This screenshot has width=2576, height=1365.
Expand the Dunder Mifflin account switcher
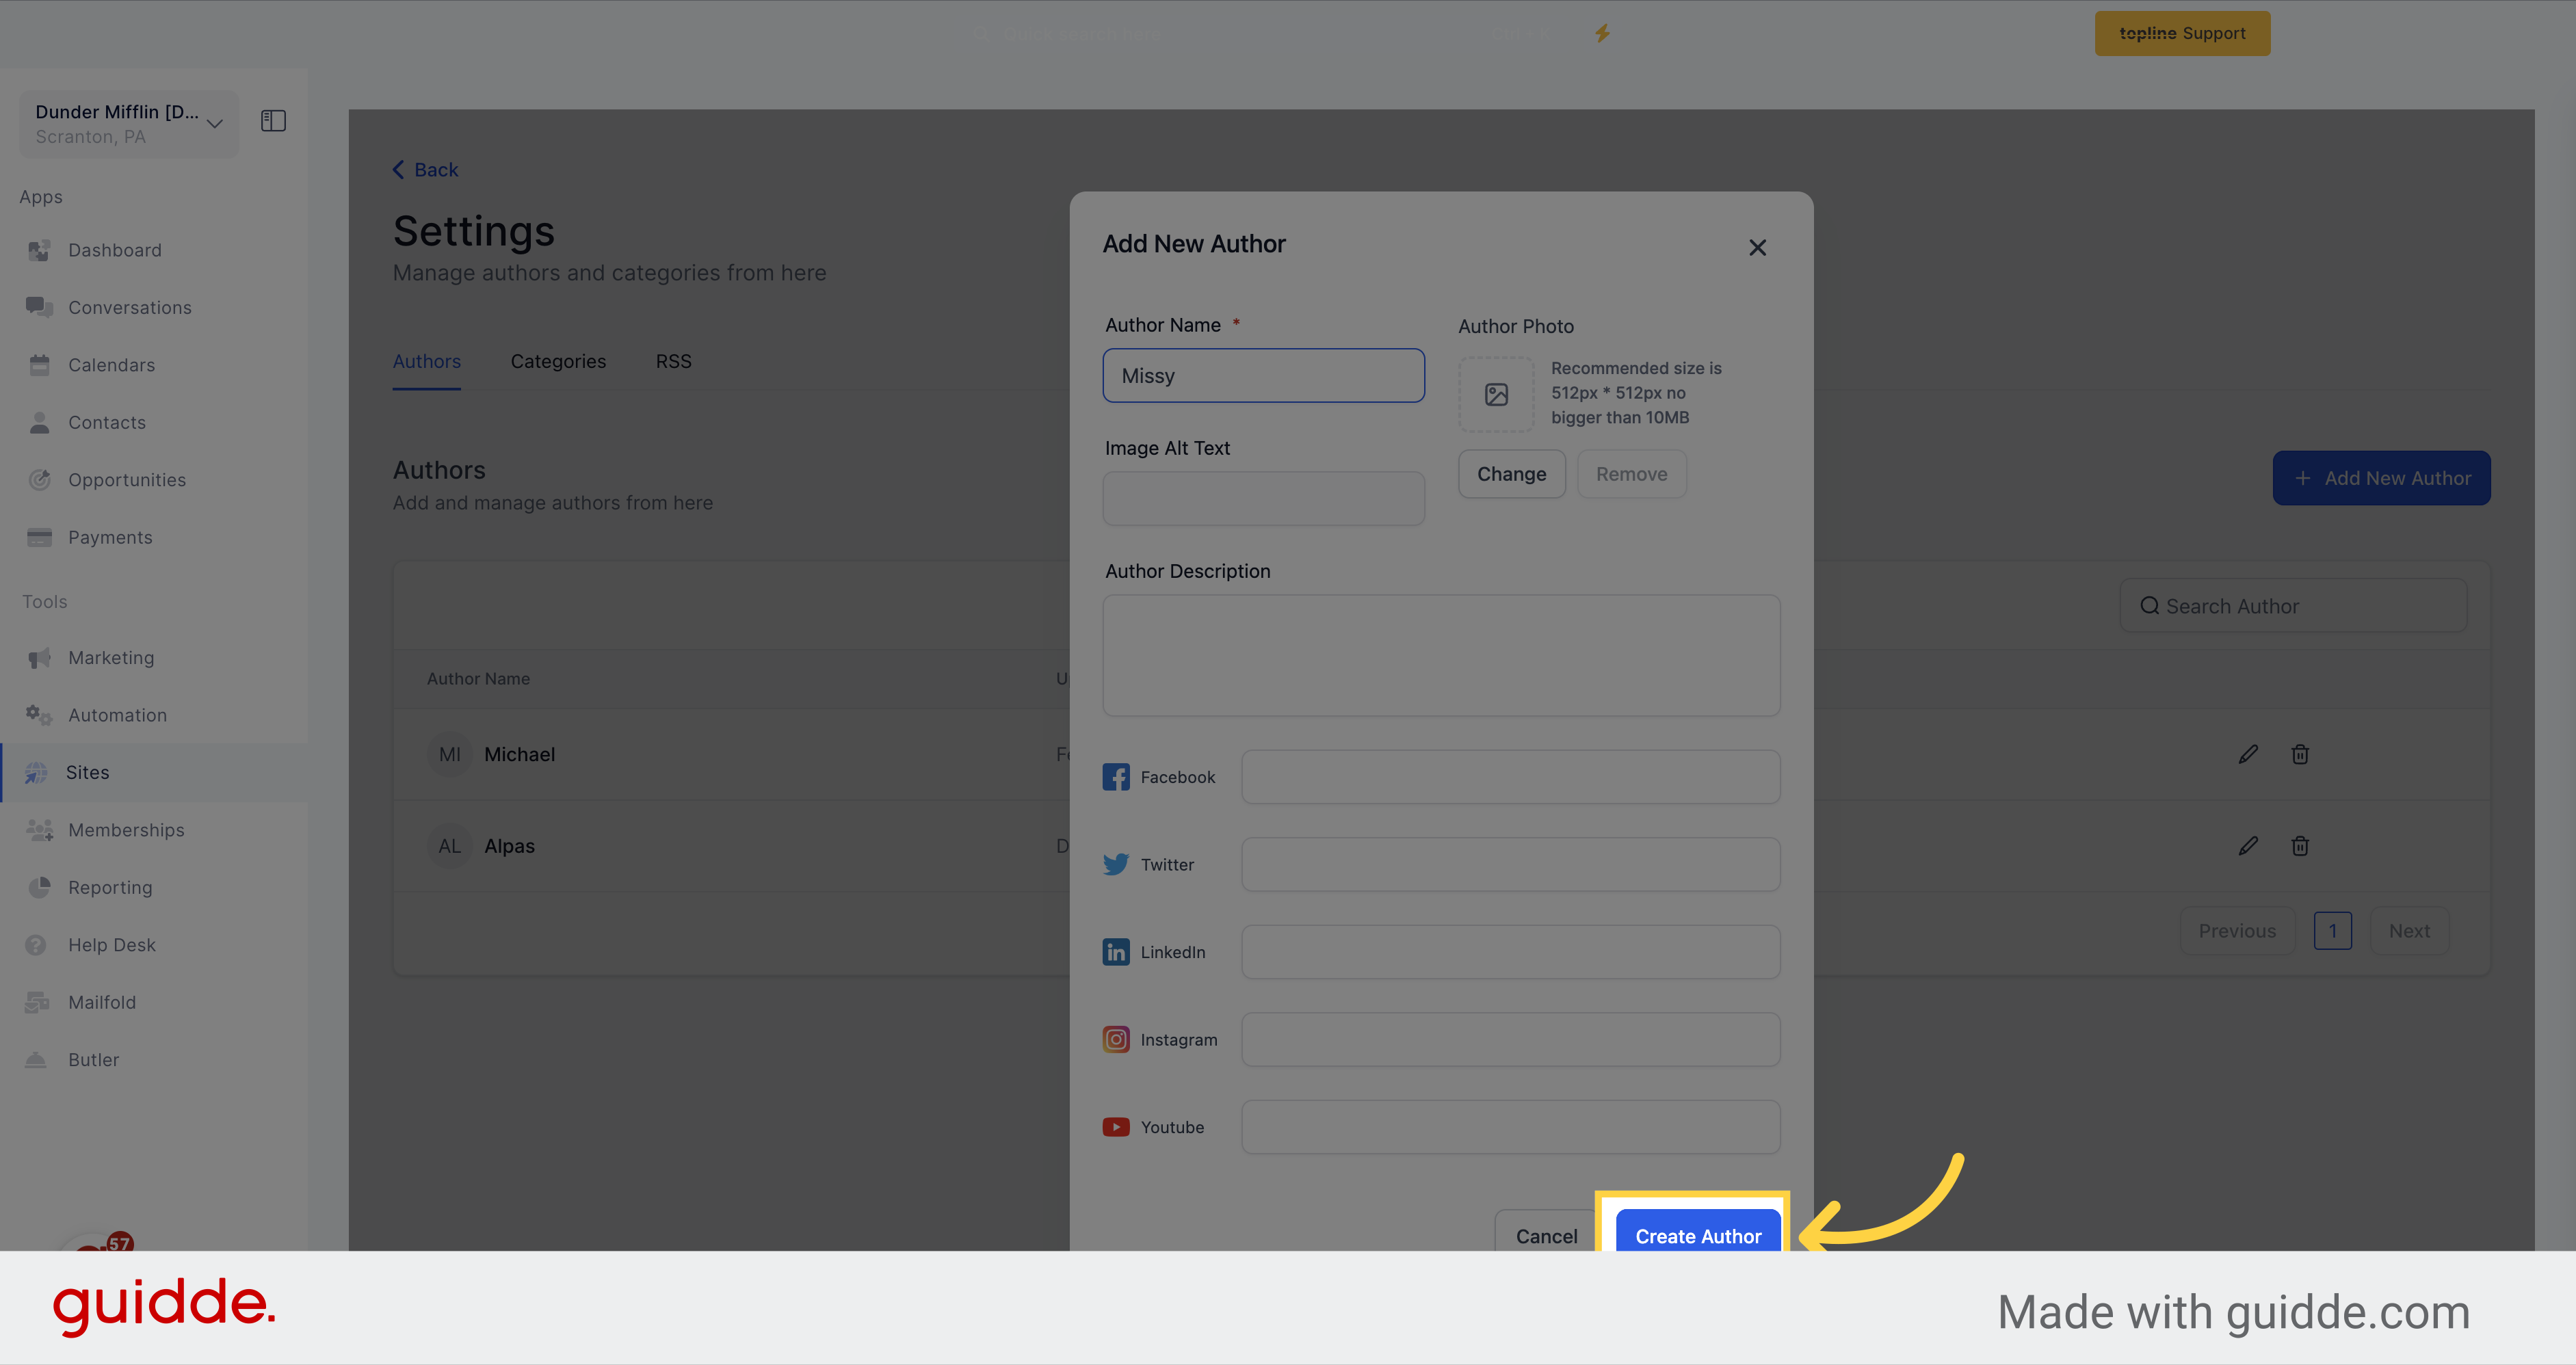coord(129,123)
